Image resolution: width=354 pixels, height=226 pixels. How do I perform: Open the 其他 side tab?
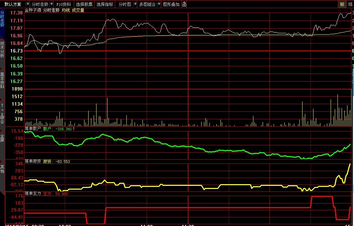click(2, 169)
